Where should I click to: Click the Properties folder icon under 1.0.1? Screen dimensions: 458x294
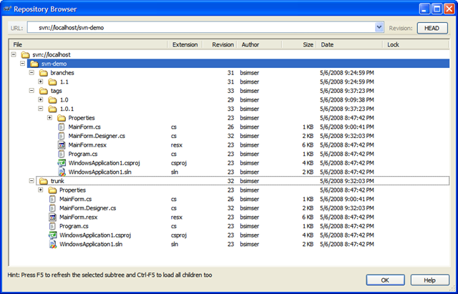coord(62,118)
